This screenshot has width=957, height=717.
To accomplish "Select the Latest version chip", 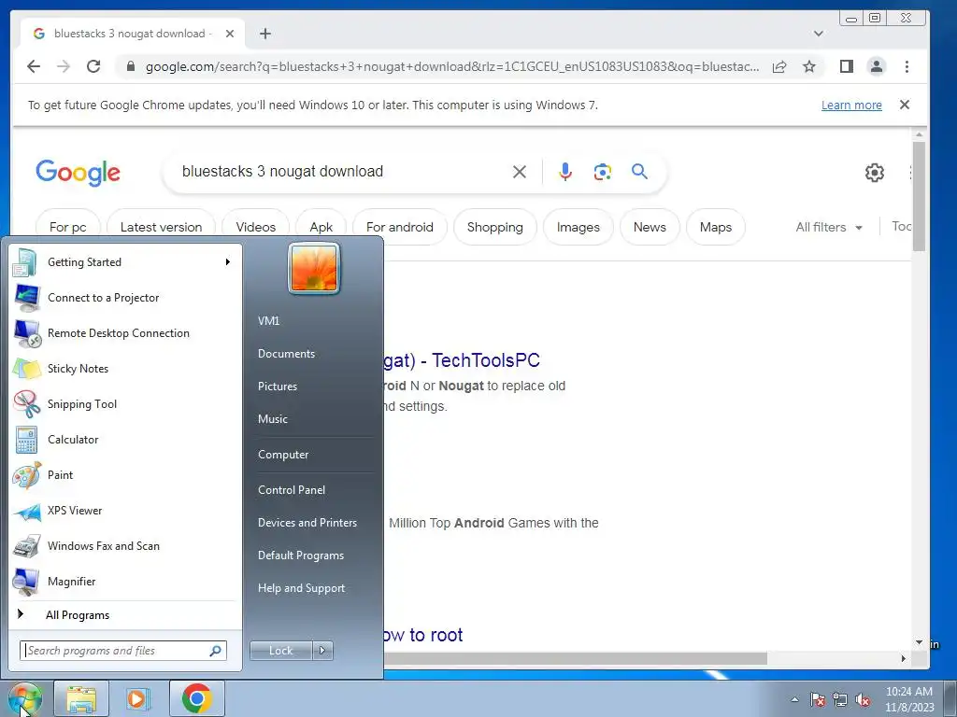I will point(161,227).
